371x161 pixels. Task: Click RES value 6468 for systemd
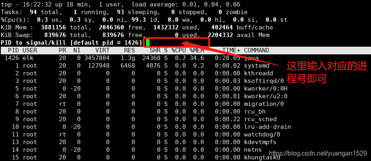tap(128, 66)
